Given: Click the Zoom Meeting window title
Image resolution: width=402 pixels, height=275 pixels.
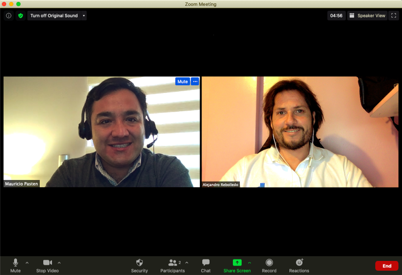Looking at the screenshot, I should click(201, 4).
